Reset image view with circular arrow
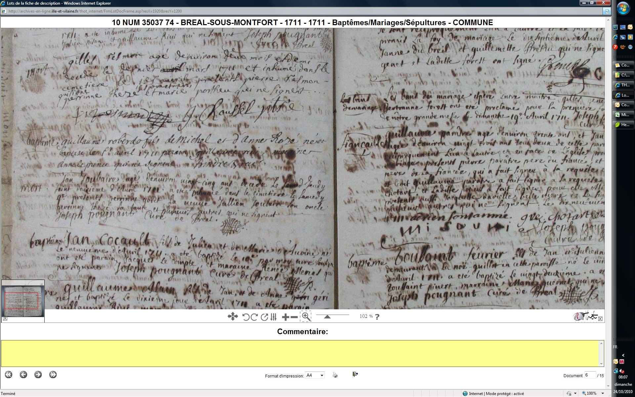The image size is (635, 397). [x=264, y=317]
